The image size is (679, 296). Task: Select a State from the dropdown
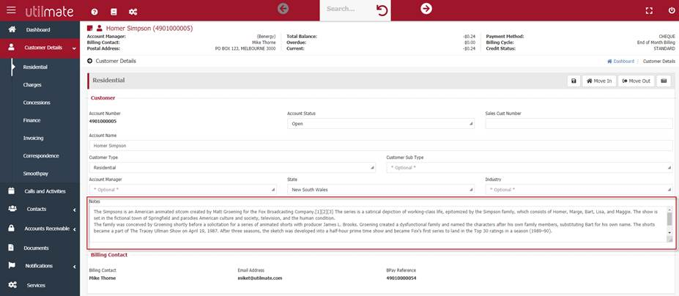click(380, 189)
